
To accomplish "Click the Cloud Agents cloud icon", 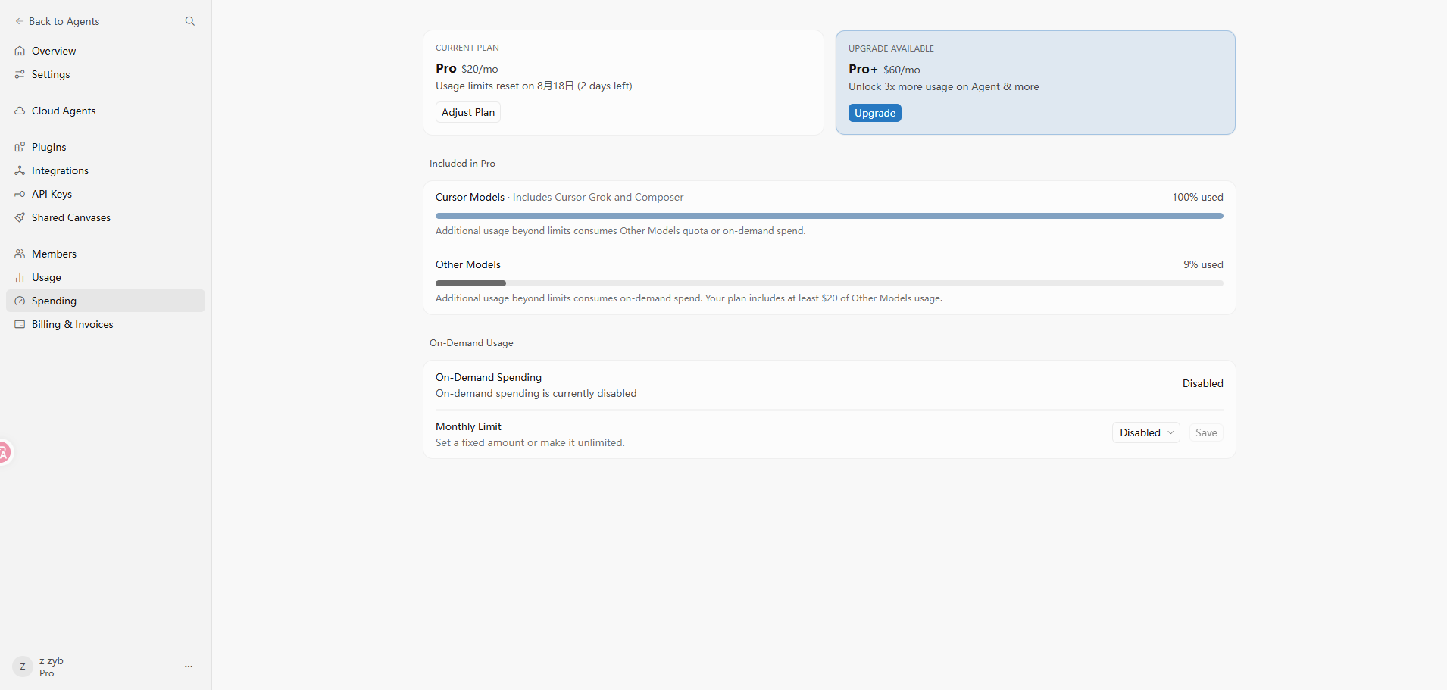I will 20,111.
